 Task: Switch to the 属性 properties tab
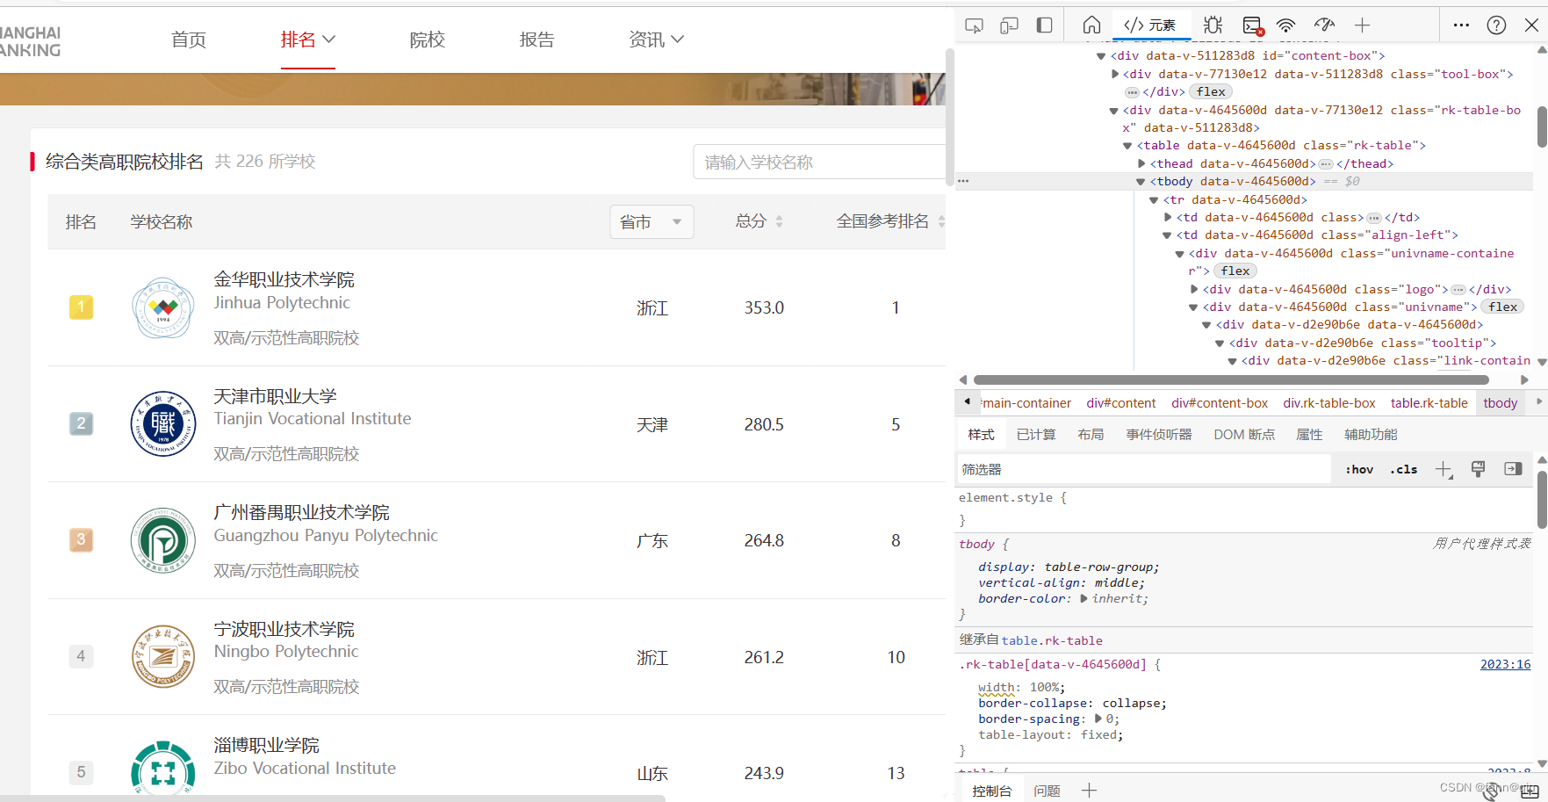(x=1309, y=435)
